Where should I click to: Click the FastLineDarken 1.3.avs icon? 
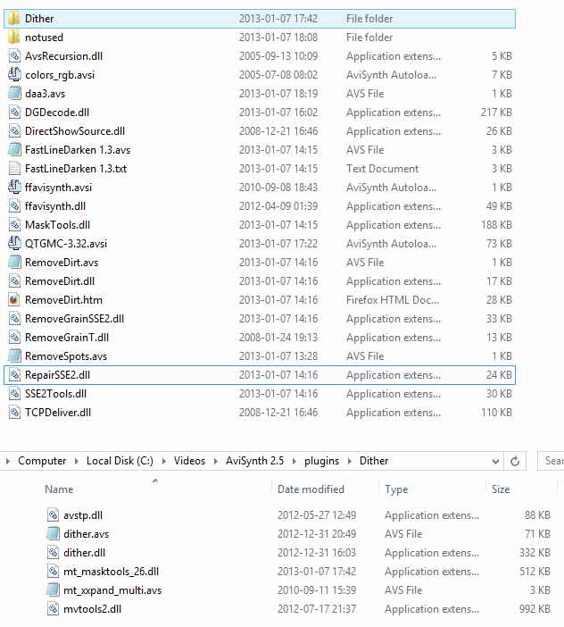pyautogui.click(x=14, y=150)
